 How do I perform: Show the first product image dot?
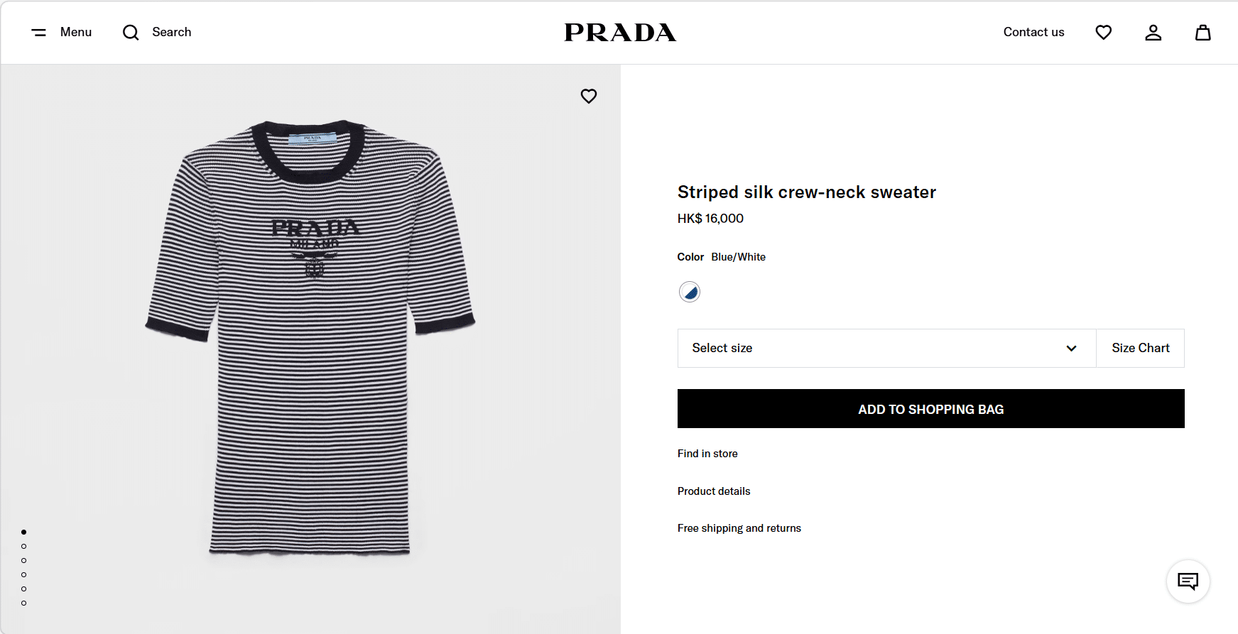coord(24,532)
